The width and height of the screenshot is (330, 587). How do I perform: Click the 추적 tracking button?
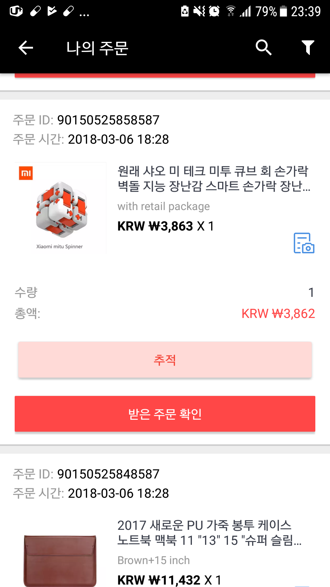coord(165,360)
